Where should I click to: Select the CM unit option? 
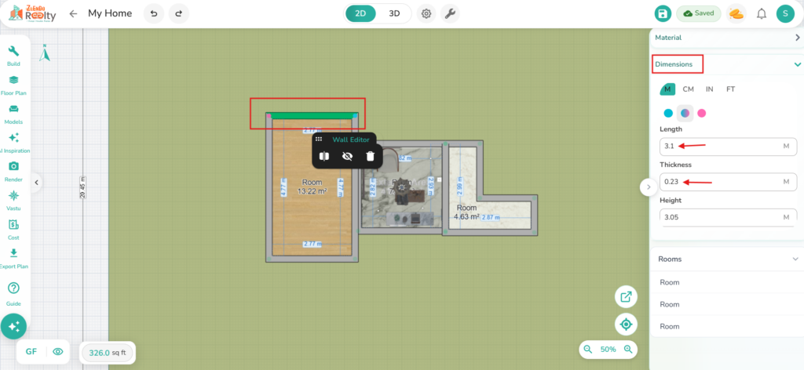click(688, 89)
